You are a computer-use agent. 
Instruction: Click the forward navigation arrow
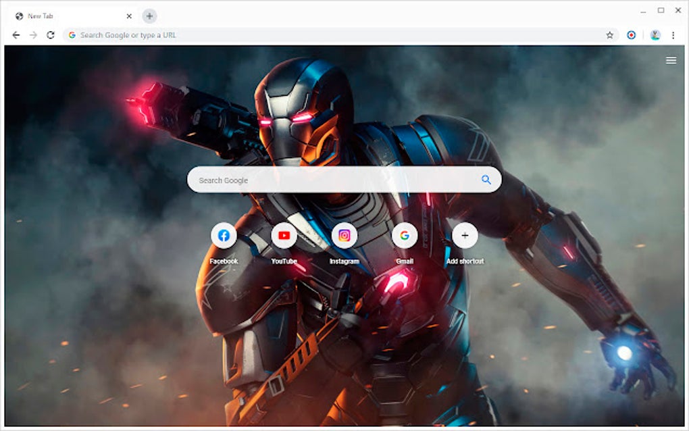32,34
